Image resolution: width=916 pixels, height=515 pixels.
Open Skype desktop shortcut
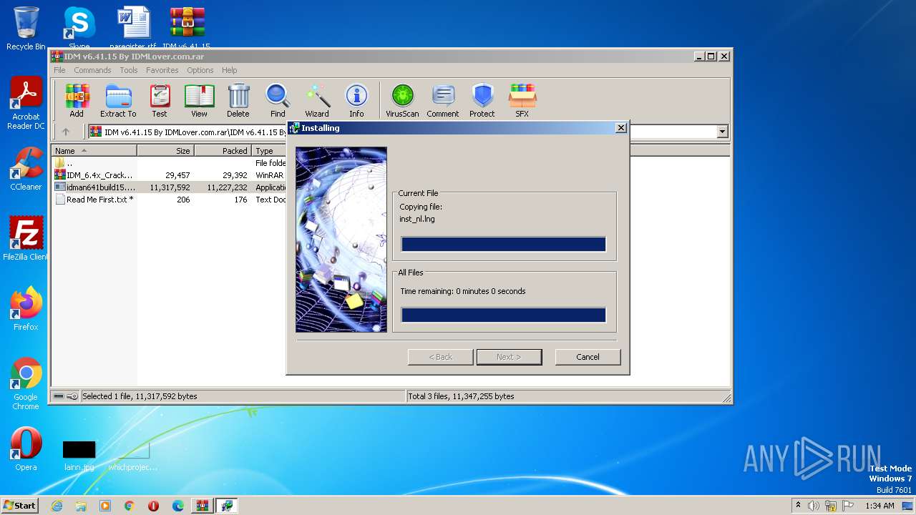click(x=79, y=29)
